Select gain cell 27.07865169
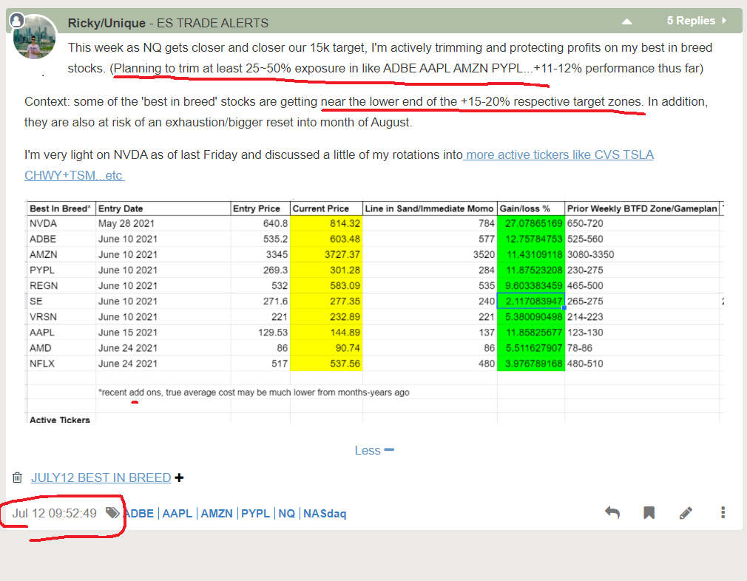Screen dimensions: 747x581 click(531, 223)
